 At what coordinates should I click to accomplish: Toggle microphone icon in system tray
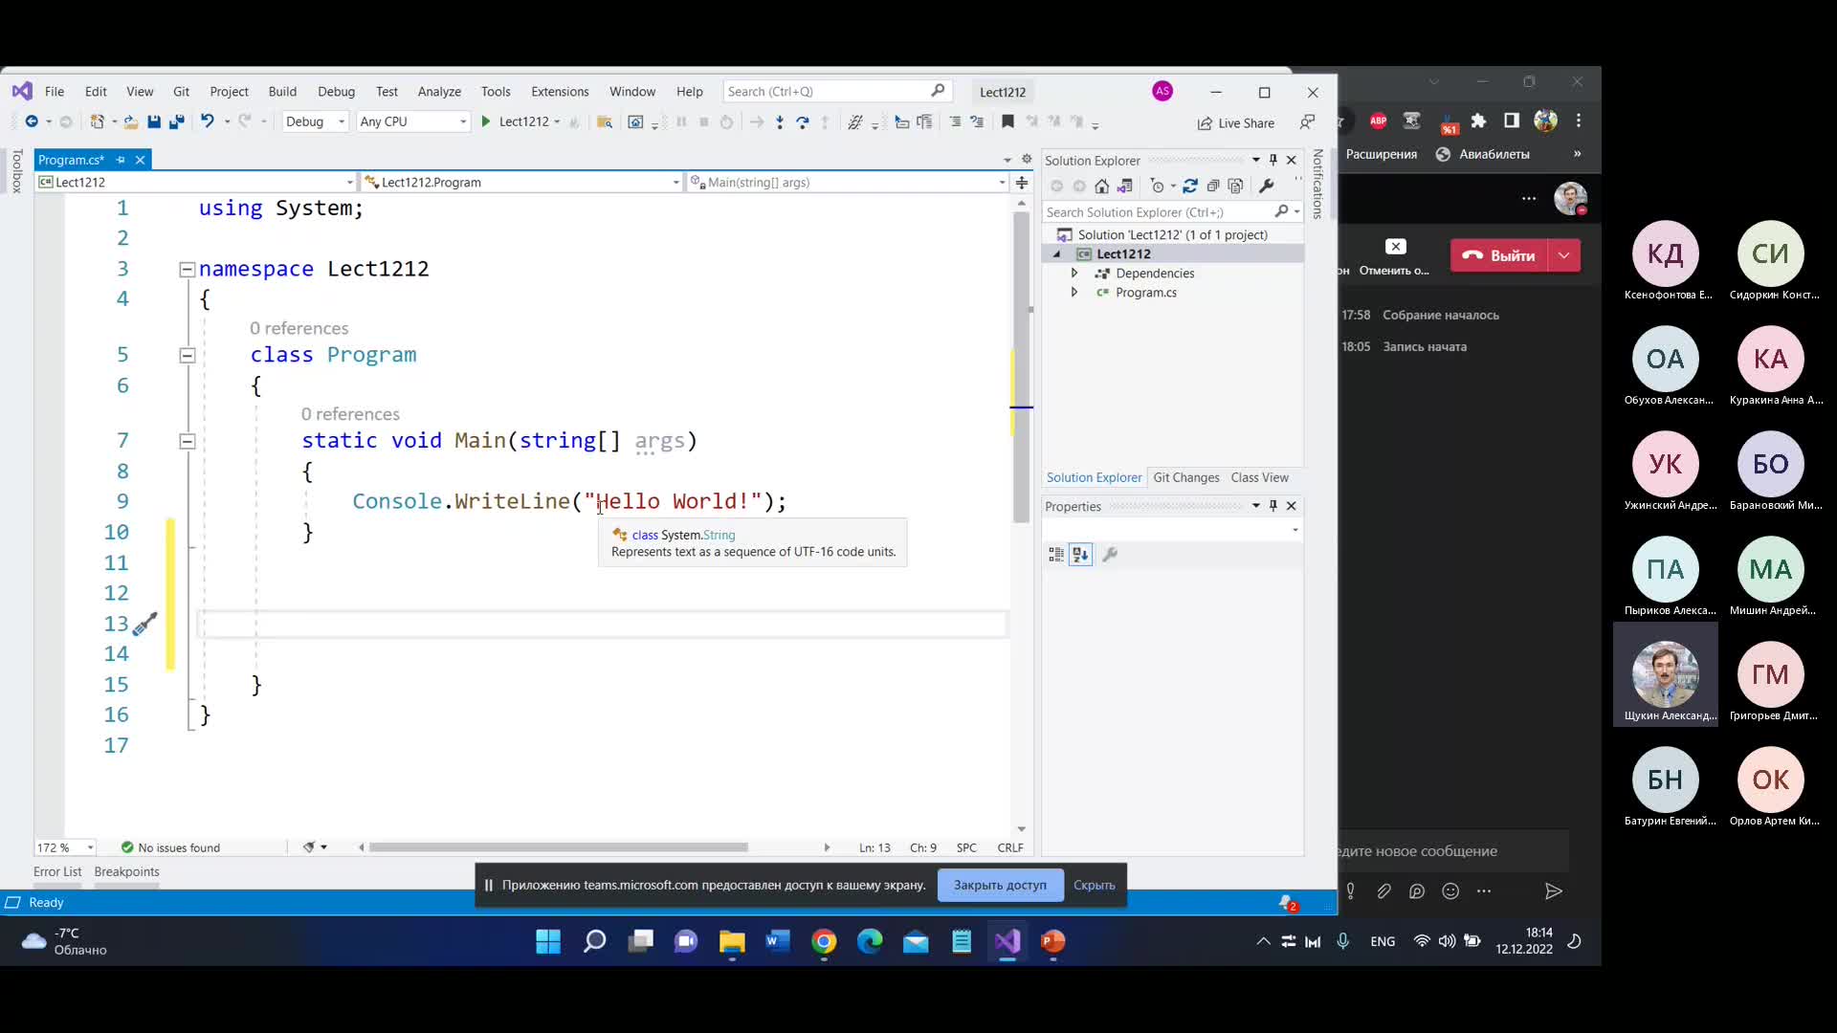coord(1343,942)
